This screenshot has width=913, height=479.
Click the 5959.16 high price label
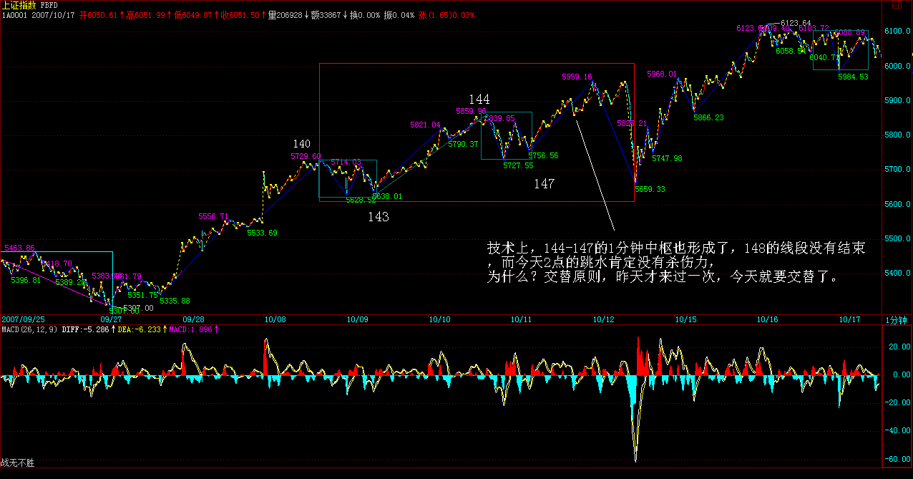(577, 77)
